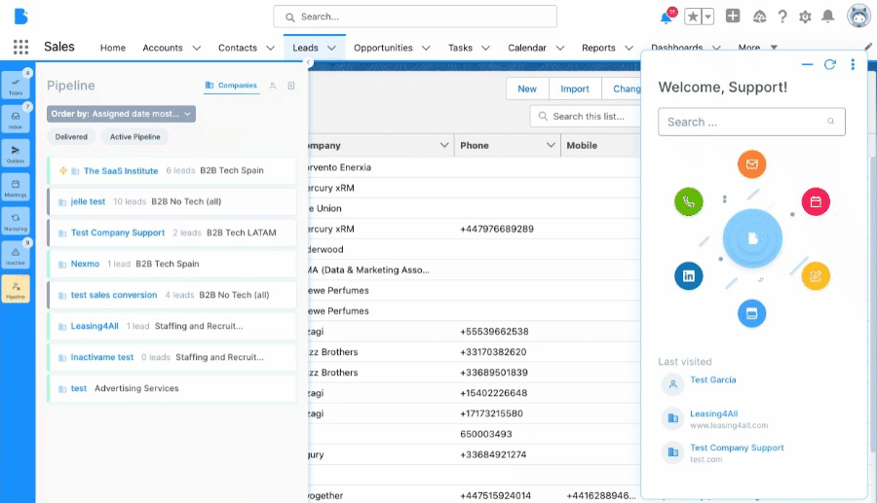Open the Meetings sidebar button
This screenshot has height=503, width=877.
(15, 188)
